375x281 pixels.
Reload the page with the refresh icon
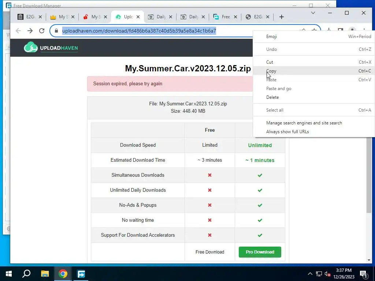[x=42, y=31]
